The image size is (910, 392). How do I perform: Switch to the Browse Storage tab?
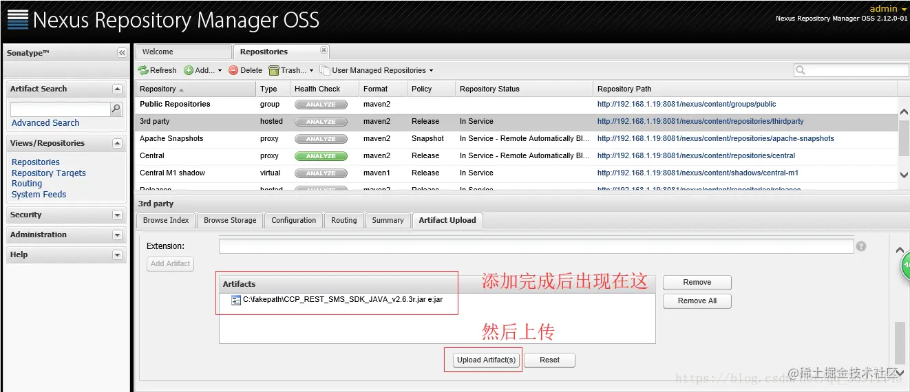[x=230, y=220]
